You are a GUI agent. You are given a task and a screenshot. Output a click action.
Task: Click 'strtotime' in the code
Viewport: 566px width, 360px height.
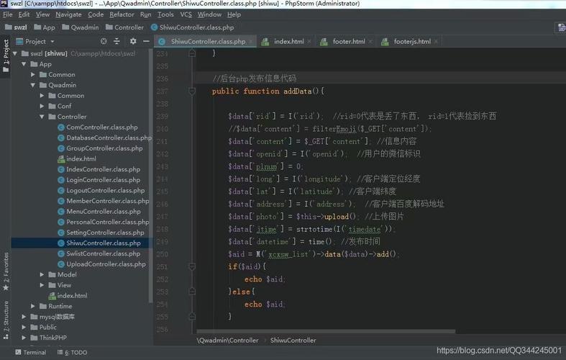tap(314, 229)
